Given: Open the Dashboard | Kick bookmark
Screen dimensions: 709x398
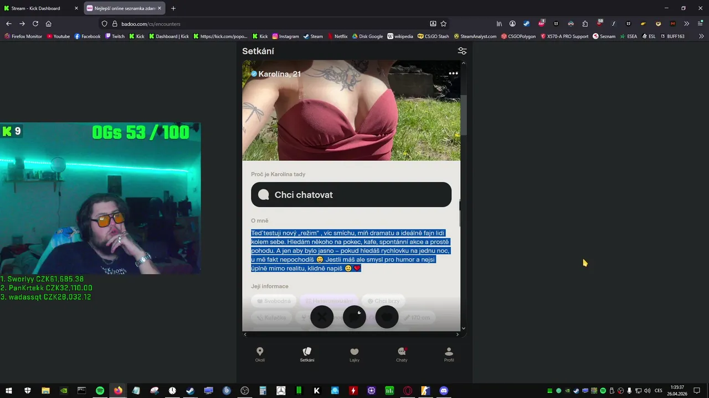Looking at the screenshot, I should pyautogui.click(x=169, y=36).
